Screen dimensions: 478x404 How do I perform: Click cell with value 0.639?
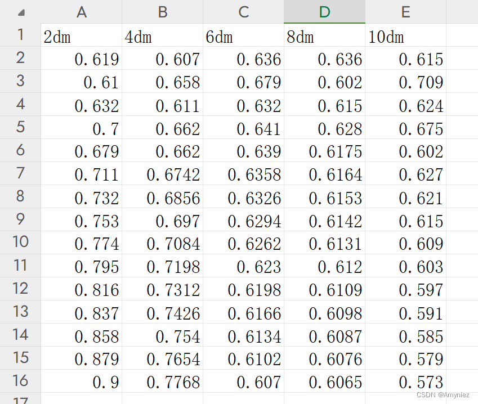point(243,150)
